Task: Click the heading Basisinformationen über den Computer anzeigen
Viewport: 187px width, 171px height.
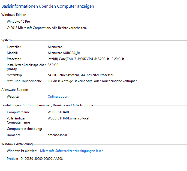Action: pyautogui.click(x=48, y=6)
